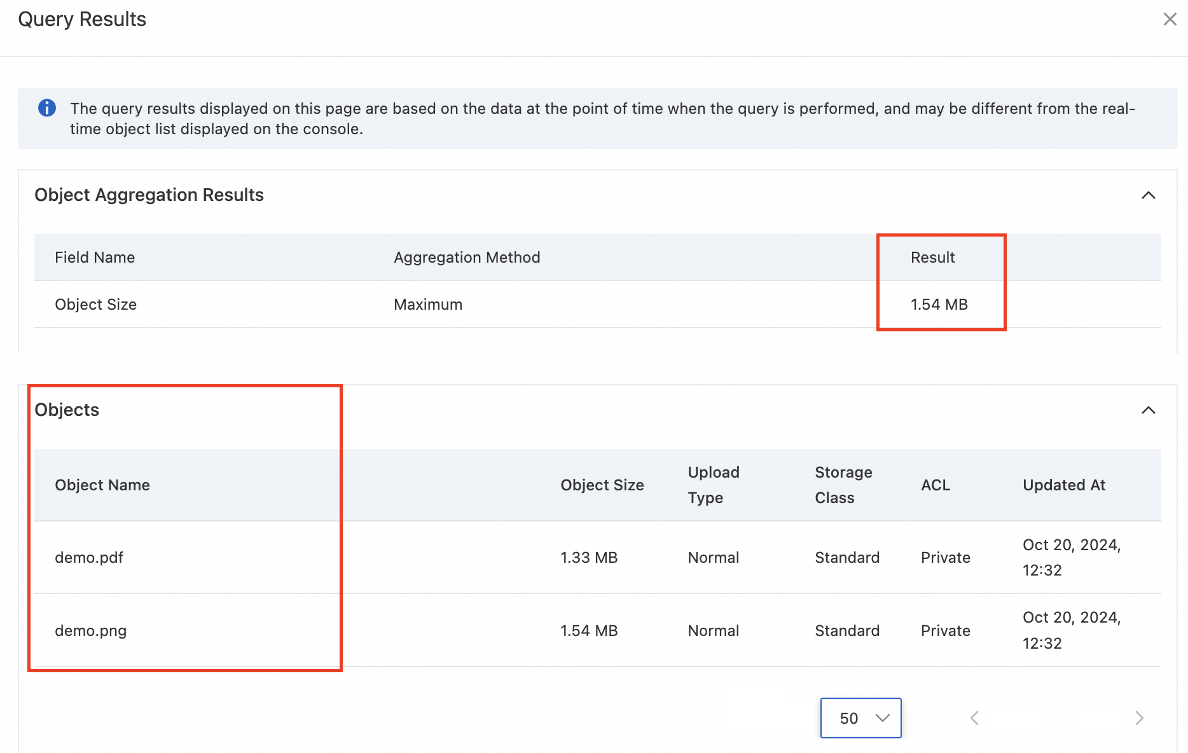Click the Query Results title
The height and width of the screenshot is (753, 1188).
coord(82,20)
